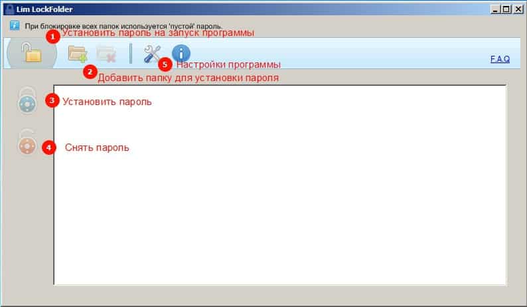Click the notice text about 'пустой' пароль
This screenshot has width=527, height=307.
tap(123, 26)
